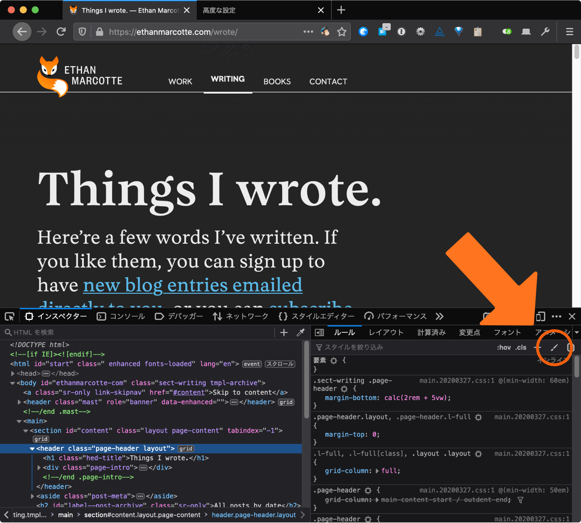Collapse the main element node
Viewport: 581px width, 523px height.
point(19,421)
